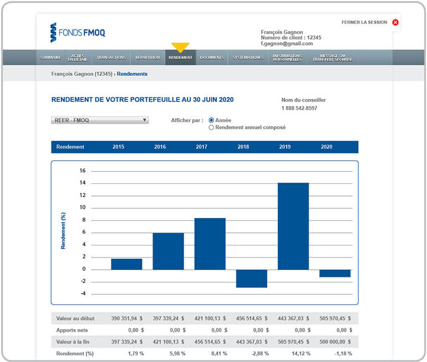
Task: Click the 14,12 % rendement cell
Action: click(x=301, y=354)
